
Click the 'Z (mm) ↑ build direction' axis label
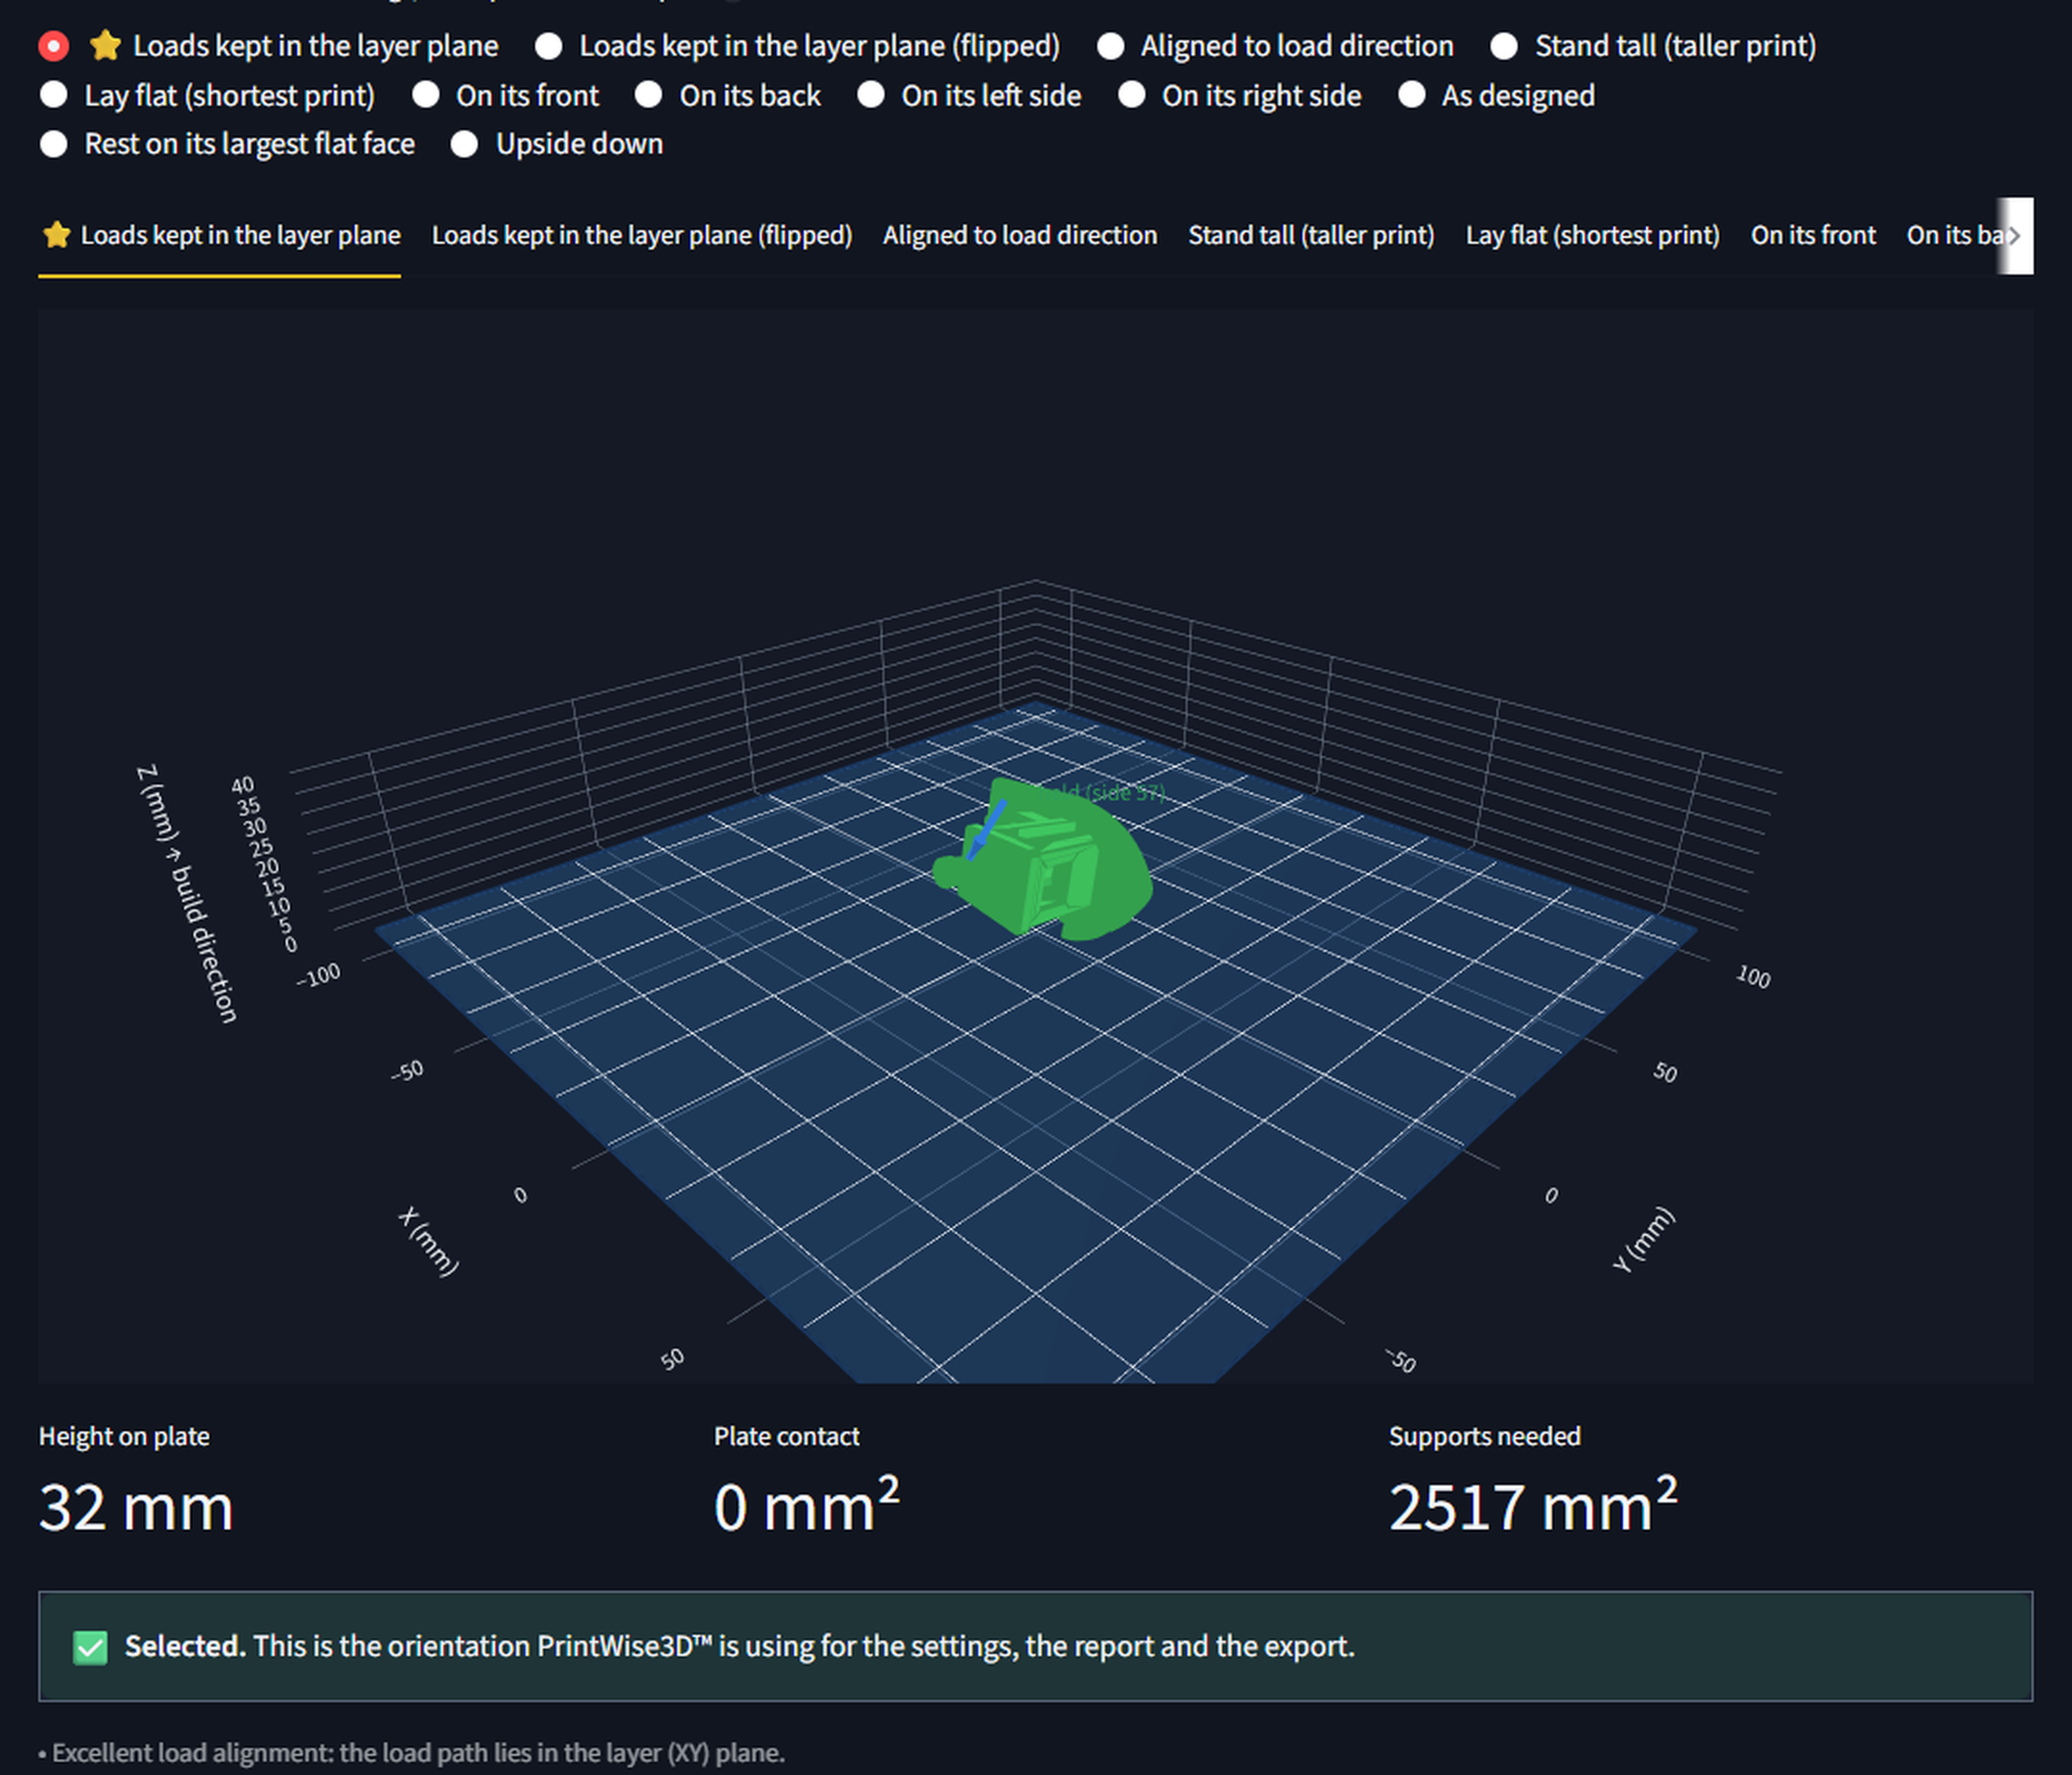187,893
